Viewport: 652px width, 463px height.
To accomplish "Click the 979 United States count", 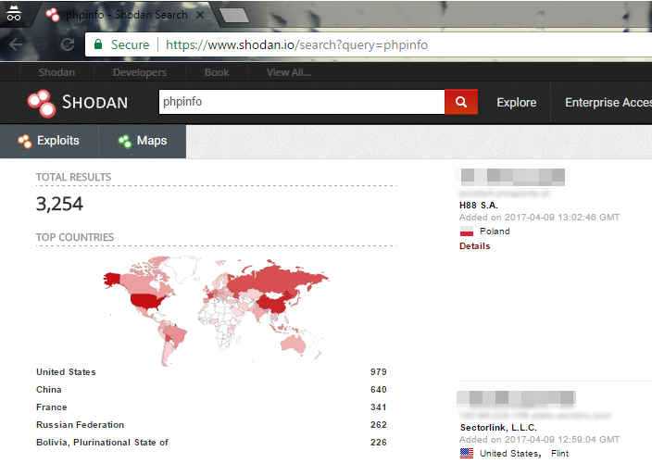I will tap(379, 372).
